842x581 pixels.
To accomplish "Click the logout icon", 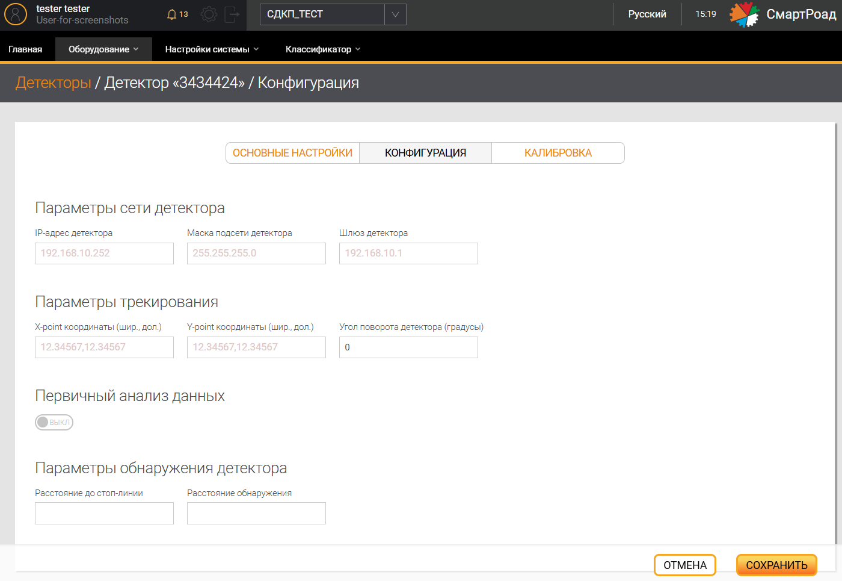I will [232, 14].
